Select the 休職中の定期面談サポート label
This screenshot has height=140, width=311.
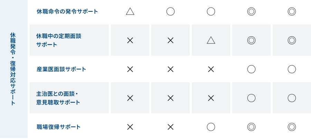pos(59,40)
